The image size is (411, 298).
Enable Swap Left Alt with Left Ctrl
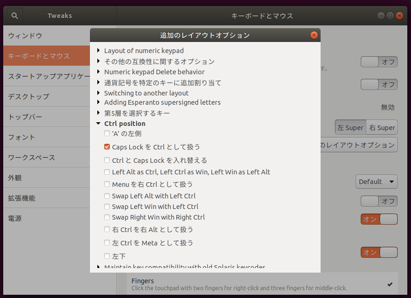click(107, 196)
